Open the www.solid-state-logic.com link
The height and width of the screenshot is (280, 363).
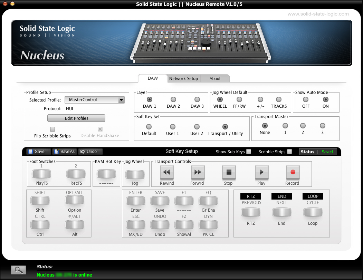pos(318,14)
